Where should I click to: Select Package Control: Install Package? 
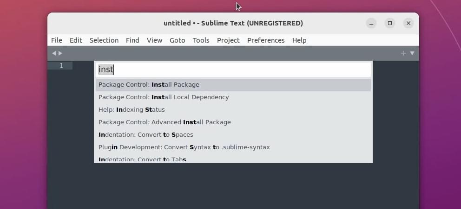(233, 85)
